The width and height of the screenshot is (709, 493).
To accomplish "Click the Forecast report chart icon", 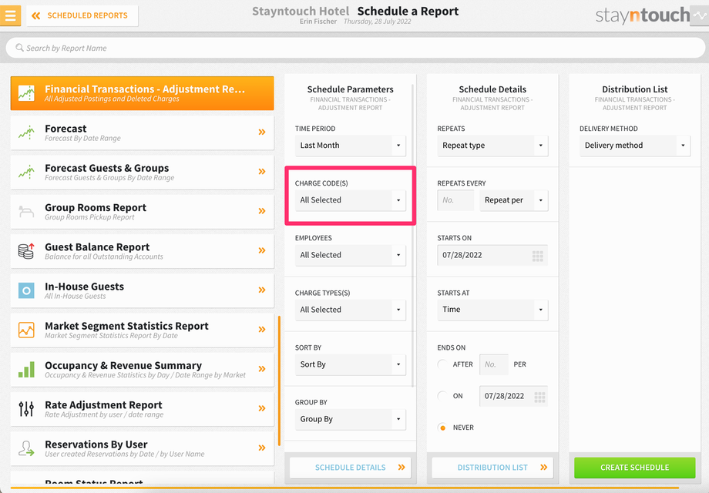I will 26,132.
